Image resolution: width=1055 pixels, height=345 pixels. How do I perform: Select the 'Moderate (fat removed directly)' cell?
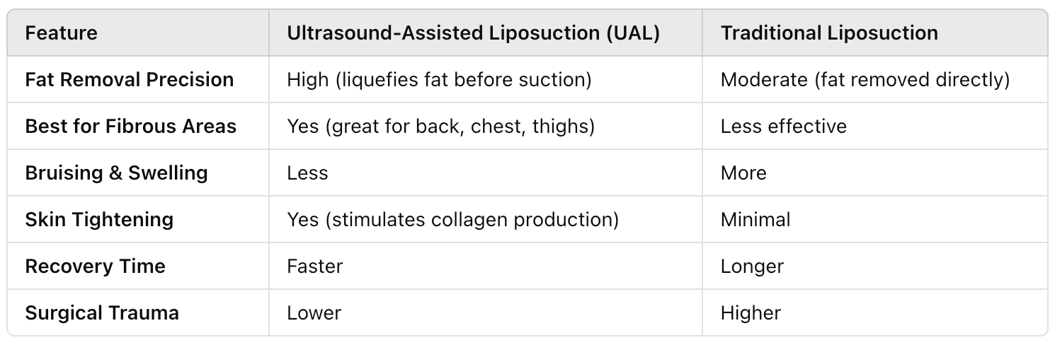[x=865, y=79]
